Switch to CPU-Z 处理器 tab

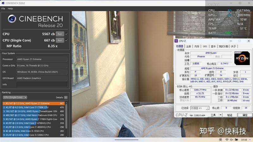click(x=180, y=46)
